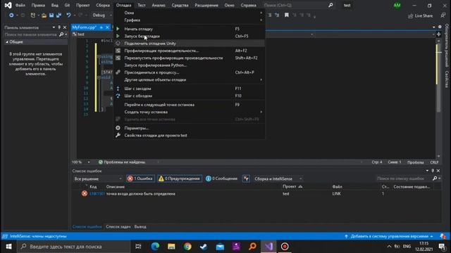Click the navigate backward circle icon
This screenshot has width=451, height=253.
point(11,15)
